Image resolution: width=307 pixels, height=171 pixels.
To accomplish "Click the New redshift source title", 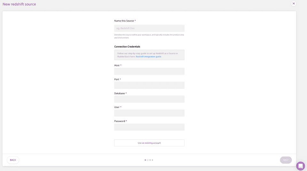I will pyautogui.click(x=19, y=4).
